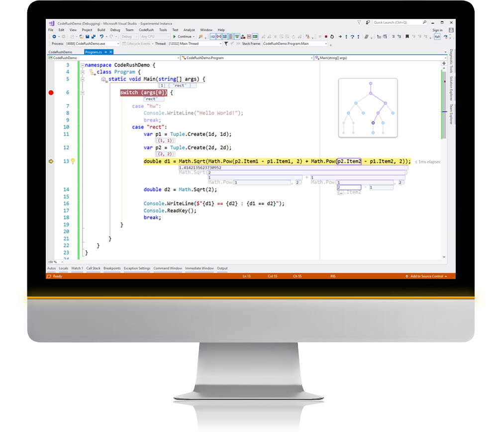Click the current statement arrow on line 13
Screen dimensions: 497x432
(x=51, y=161)
